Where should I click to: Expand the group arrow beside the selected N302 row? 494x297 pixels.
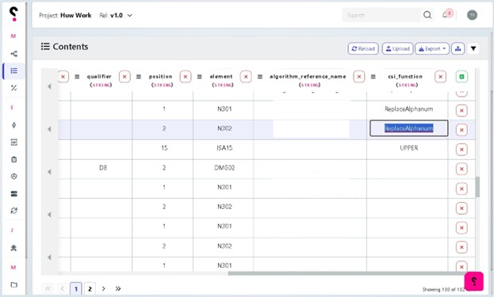pos(49,129)
